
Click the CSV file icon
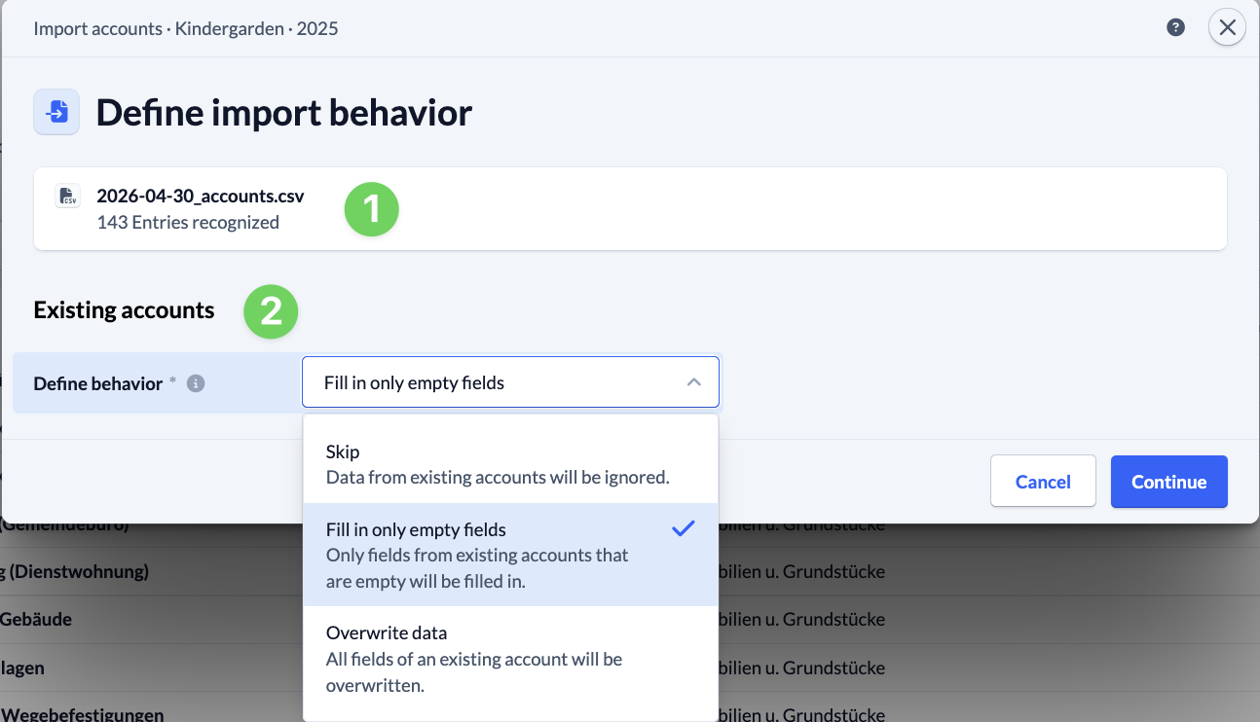67,197
